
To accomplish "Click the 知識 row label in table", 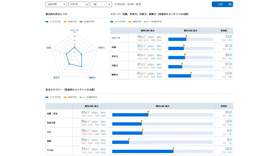I will (x=114, y=47).
